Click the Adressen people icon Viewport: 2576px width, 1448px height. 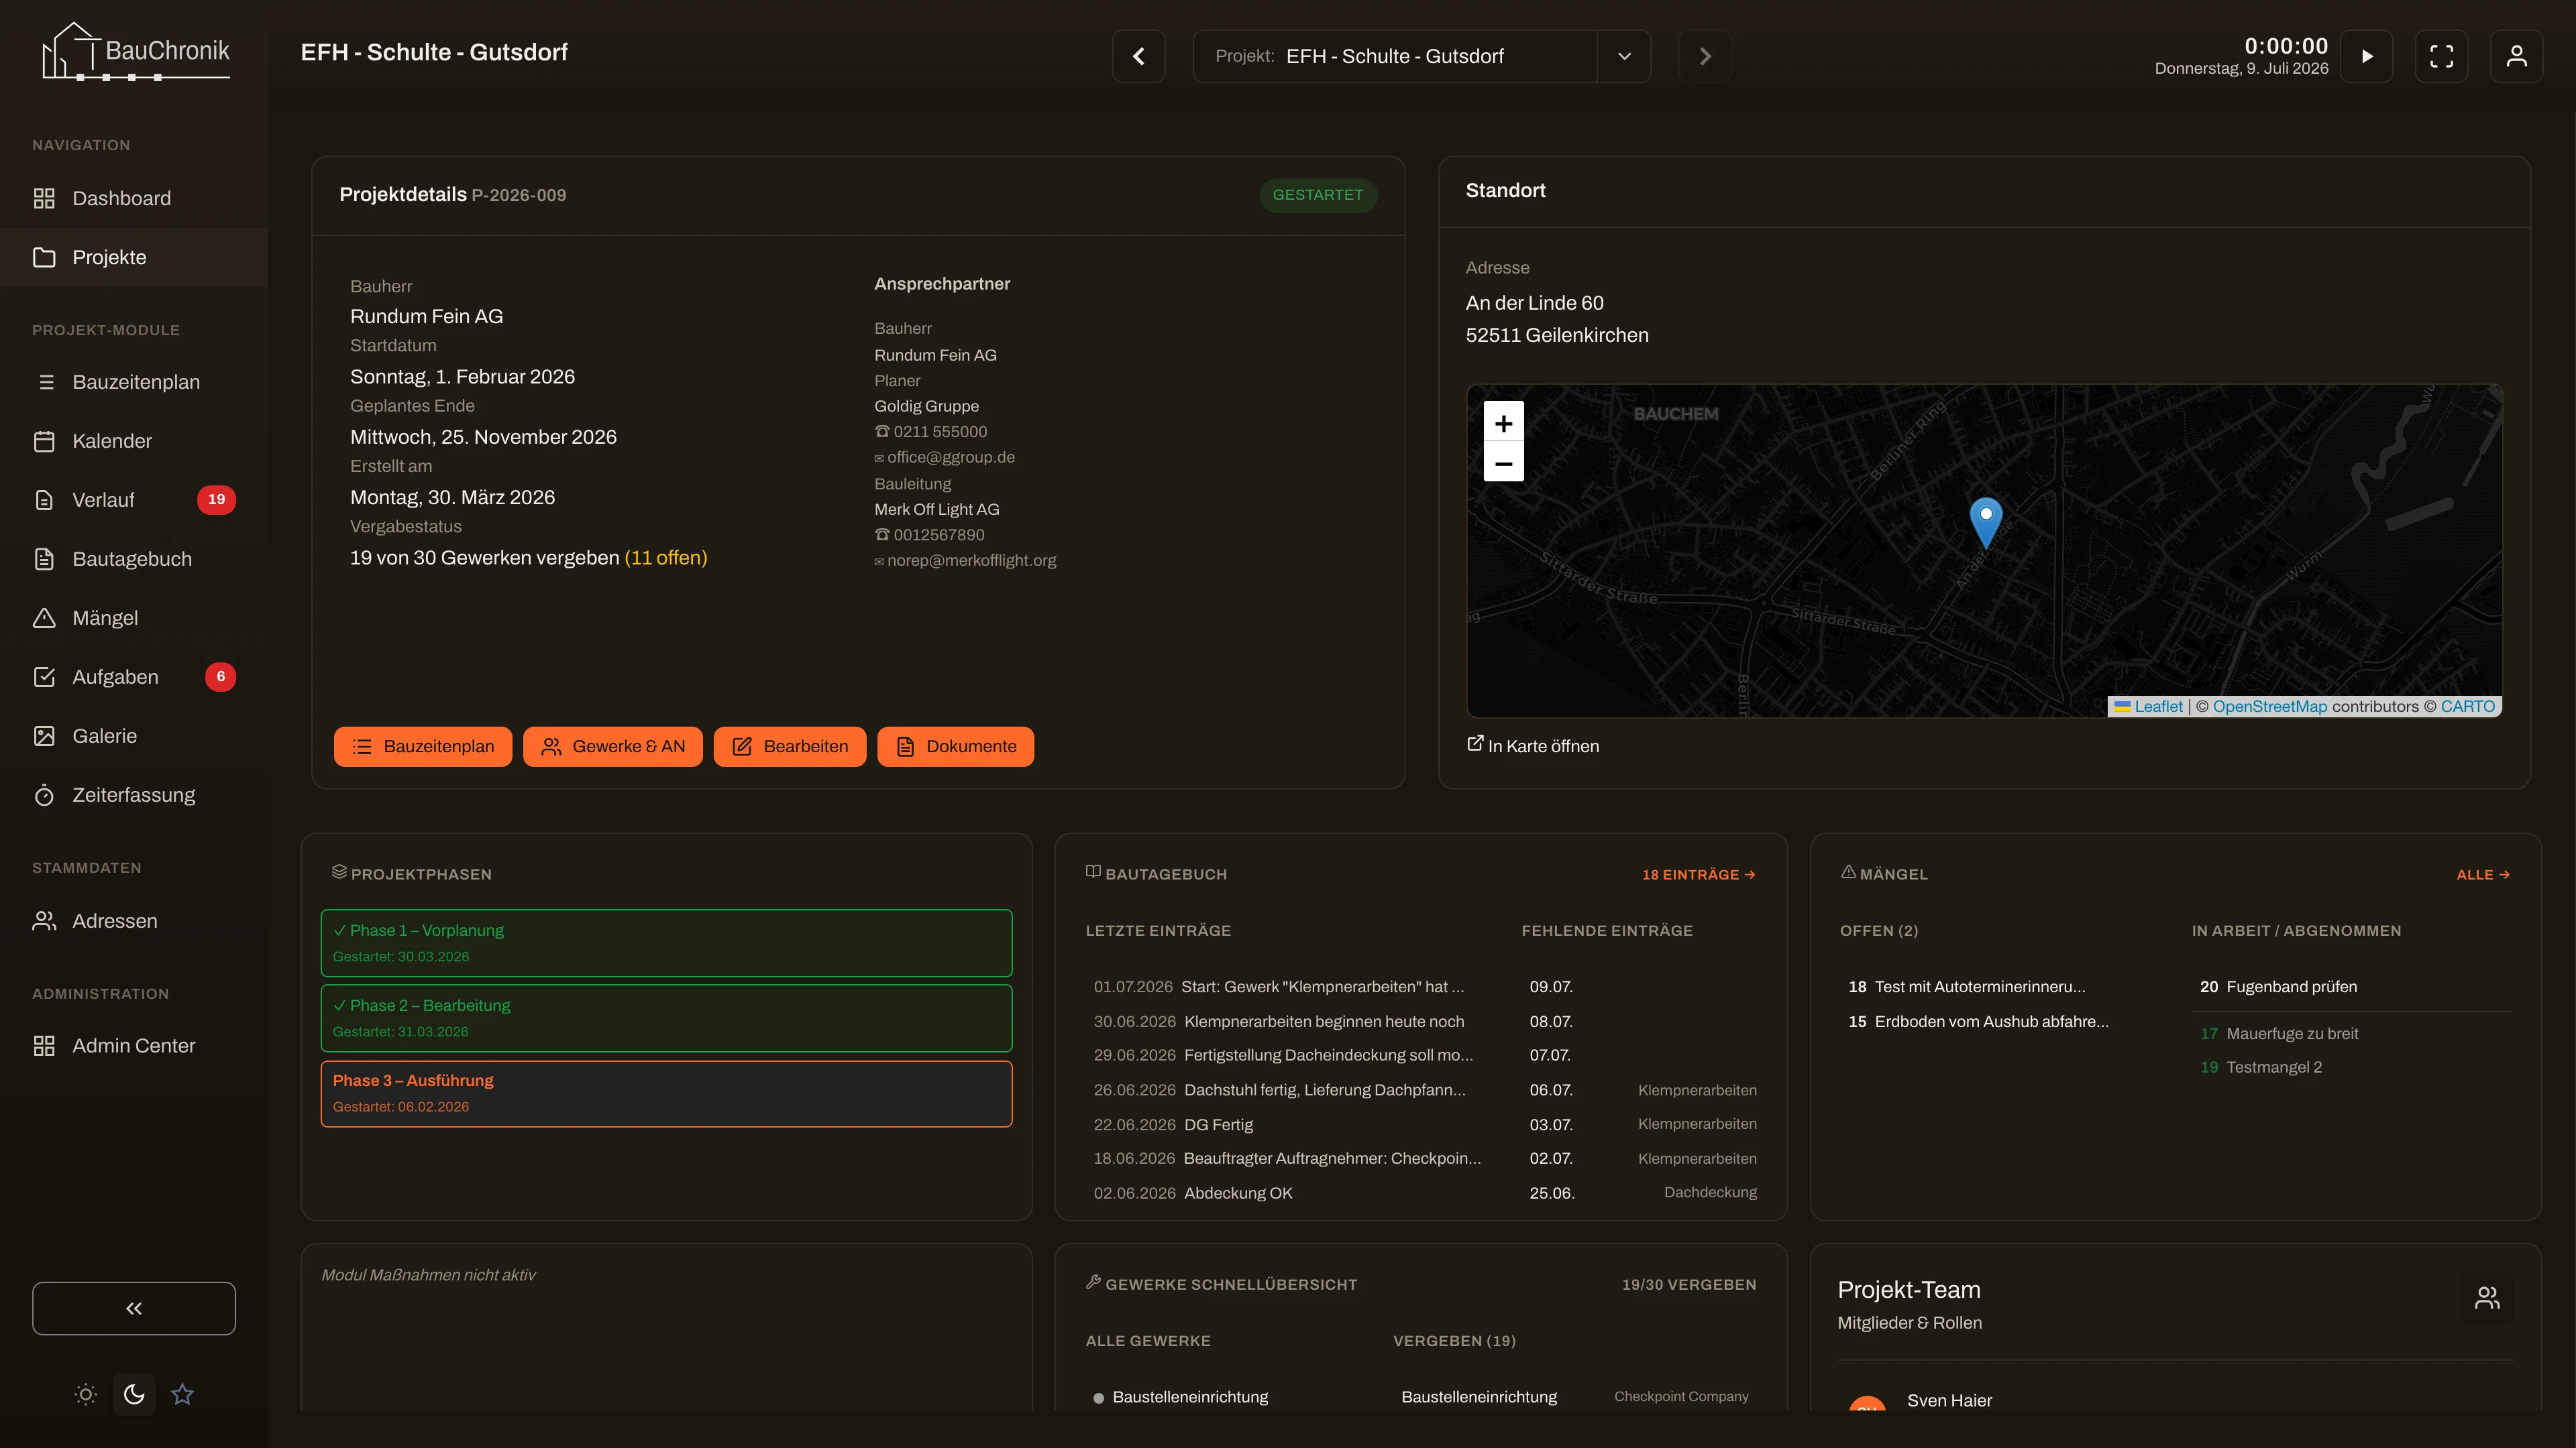coord(44,920)
